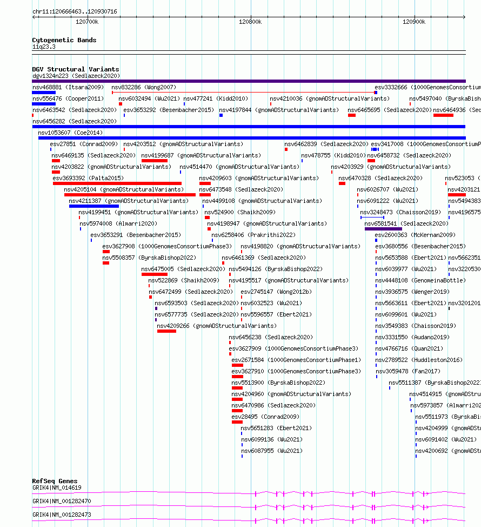This screenshot has width=481, height=527.
Task: Open esv28495 (Conrad2009) variant
Action: tap(265, 417)
